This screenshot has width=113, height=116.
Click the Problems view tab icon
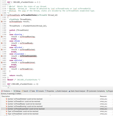tap(2, 91)
